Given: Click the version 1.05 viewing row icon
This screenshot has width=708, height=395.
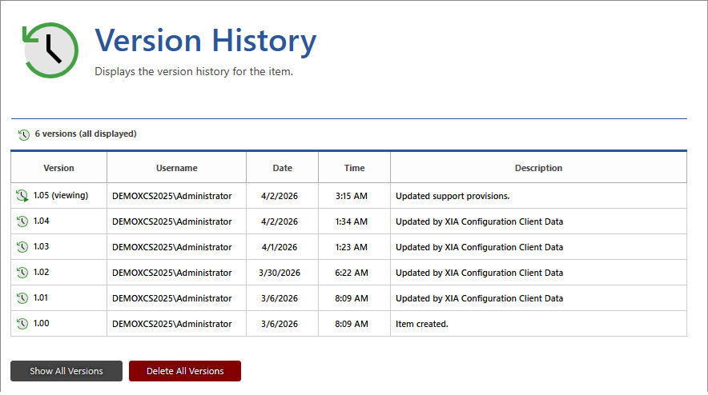Looking at the screenshot, I should click(22, 196).
